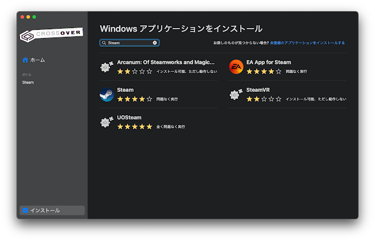Close the window with the red button
375x241 pixels.
click(22, 17)
